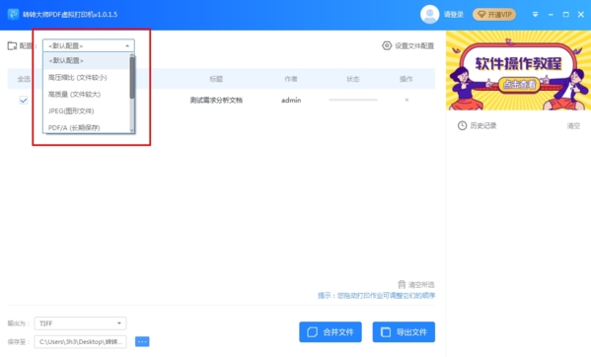This screenshot has width=591, height=357.
Task: Click the 配置 folder icon
Action: pos(12,46)
